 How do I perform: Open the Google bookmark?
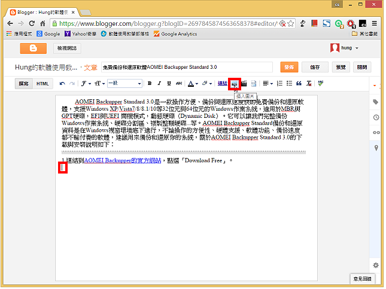click(48, 34)
